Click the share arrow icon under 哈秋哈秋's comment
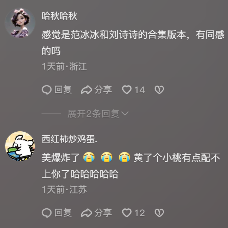The height and width of the screenshot is (228, 228). click(86, 90)
